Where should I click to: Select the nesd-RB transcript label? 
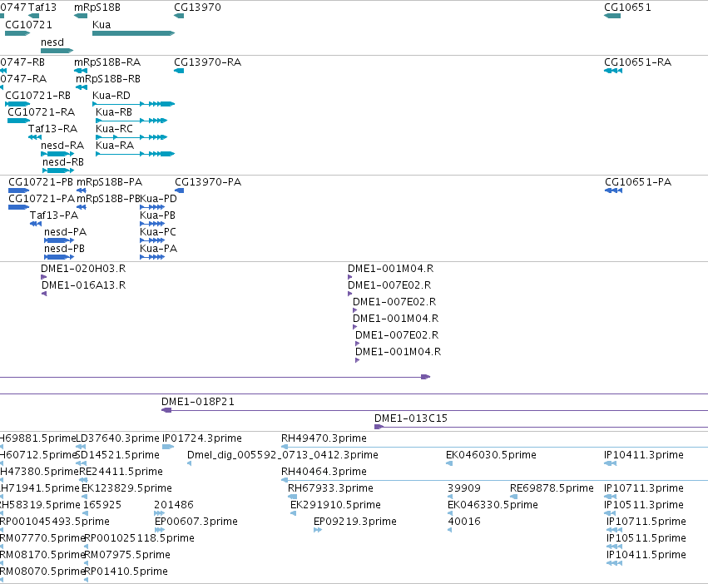click(x=63, y=162)
